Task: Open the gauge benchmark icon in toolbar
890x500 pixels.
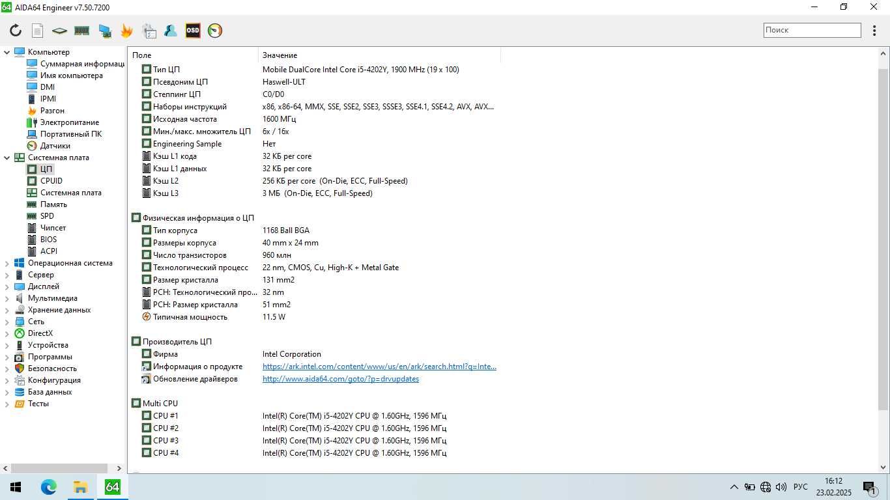Action: point(215,31)
